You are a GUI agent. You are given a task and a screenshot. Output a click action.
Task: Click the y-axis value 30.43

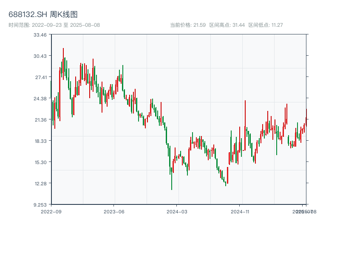click(x=40, y=56)
